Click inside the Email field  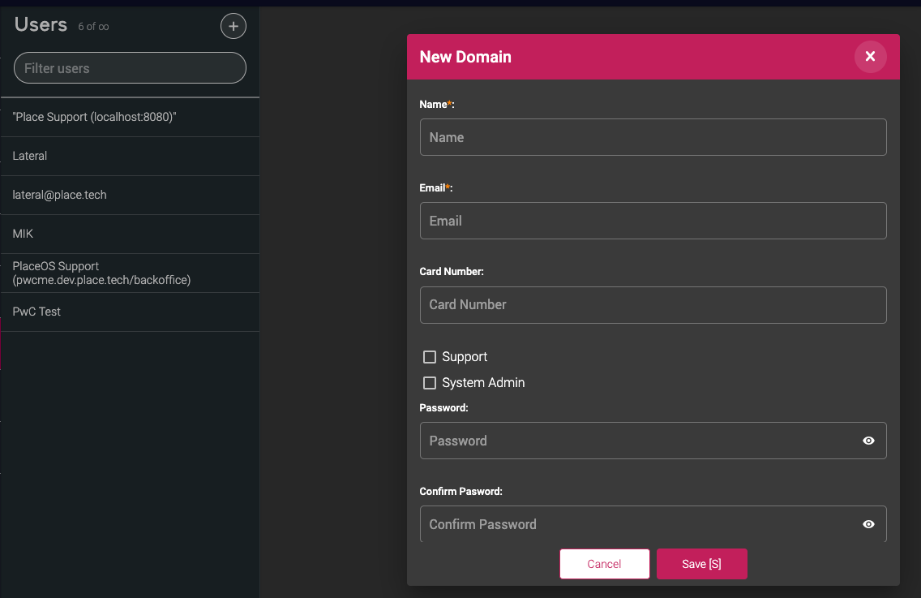click(653, 220)
